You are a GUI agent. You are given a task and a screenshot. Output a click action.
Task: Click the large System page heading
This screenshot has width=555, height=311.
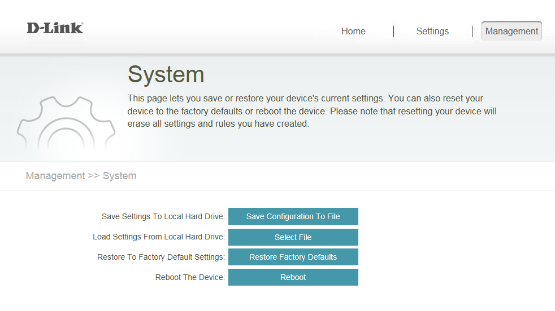click(x=166, y=74)
